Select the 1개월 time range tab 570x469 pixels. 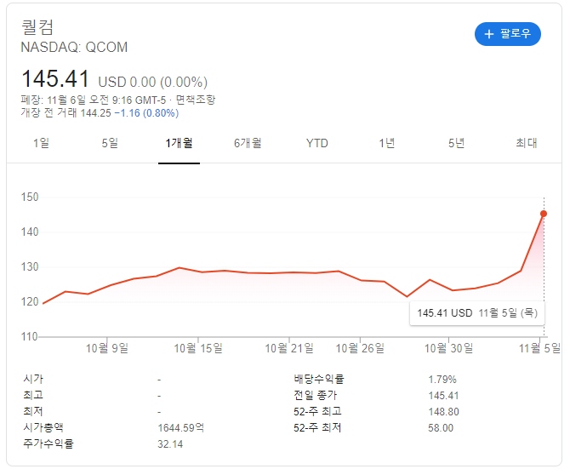179,143
